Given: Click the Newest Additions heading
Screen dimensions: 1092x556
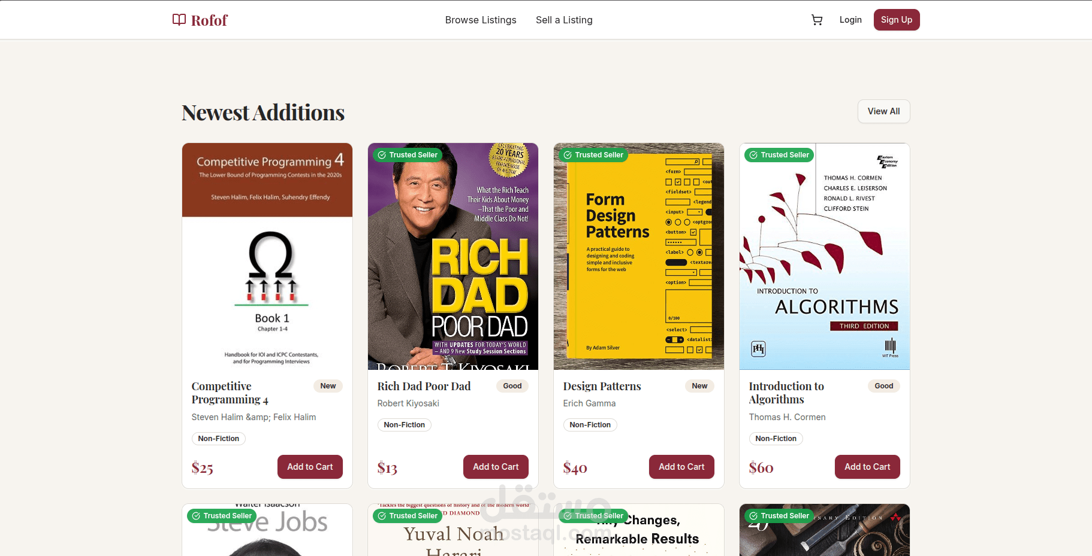Looking at the screenshot, I should [x=263, y=113].
